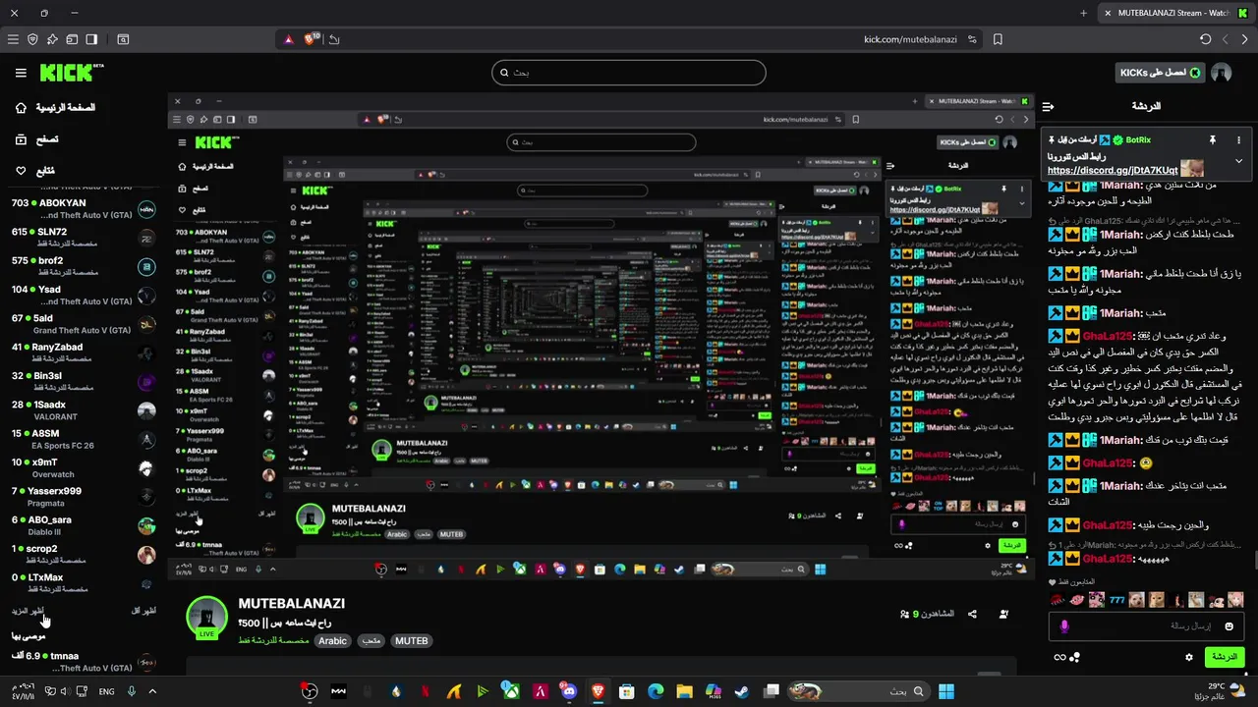Screen dimensions: 1258x707
Task: Open pinned message three-dot options
Action: (x=1238, y=139)
